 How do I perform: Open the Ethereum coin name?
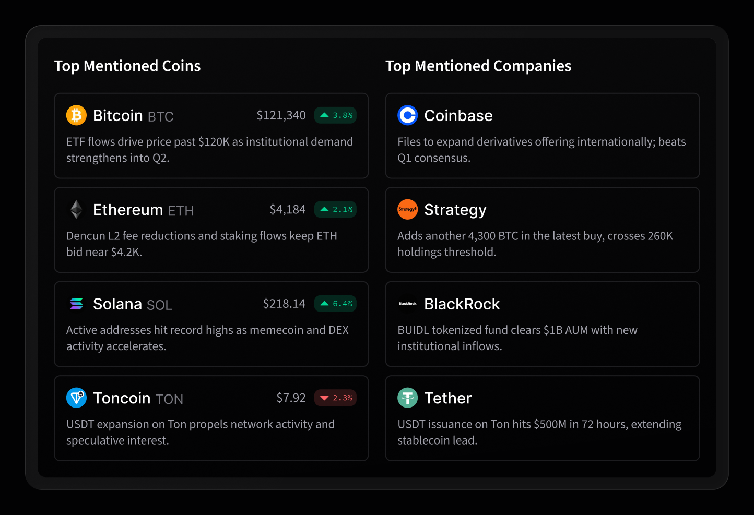[128, 210]
